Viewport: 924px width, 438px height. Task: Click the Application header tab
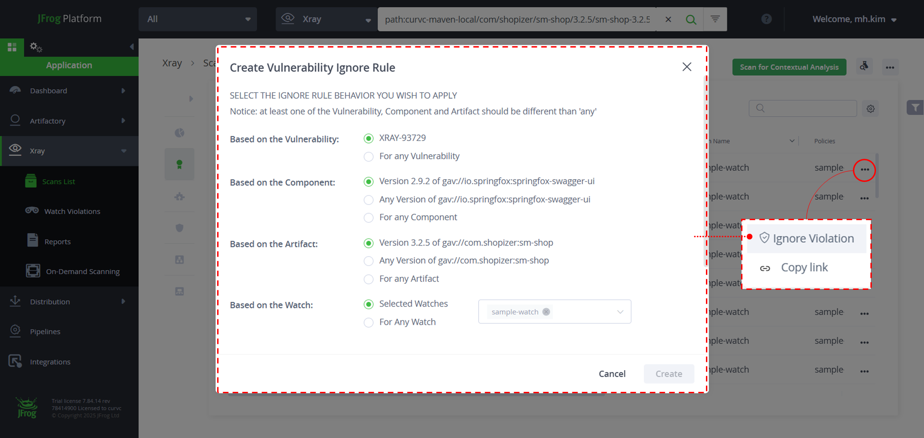pyautogui.click(x=69, y=66)
